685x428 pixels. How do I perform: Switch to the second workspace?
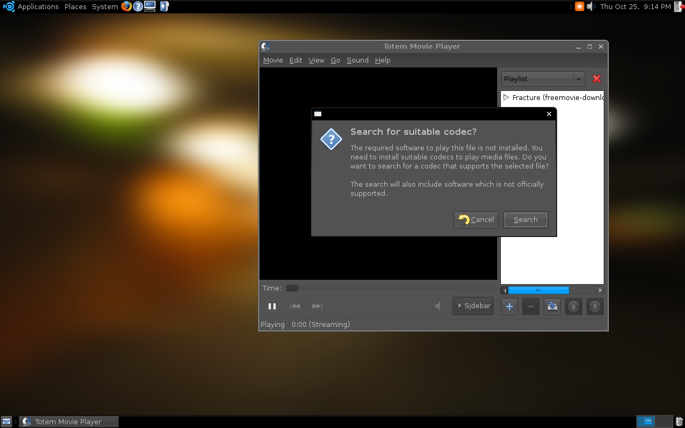[x=664, y=422]
